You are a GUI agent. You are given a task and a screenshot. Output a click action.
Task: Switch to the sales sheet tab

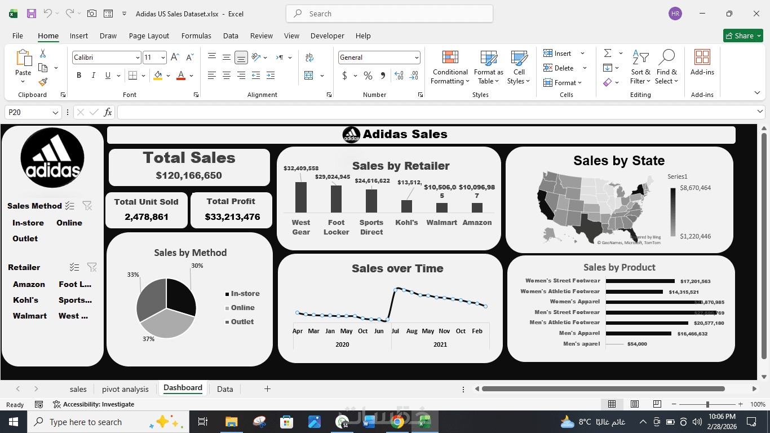point(78,389)
